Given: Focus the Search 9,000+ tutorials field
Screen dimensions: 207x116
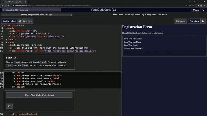Looking at the screenshot, I should coord(31,10).
